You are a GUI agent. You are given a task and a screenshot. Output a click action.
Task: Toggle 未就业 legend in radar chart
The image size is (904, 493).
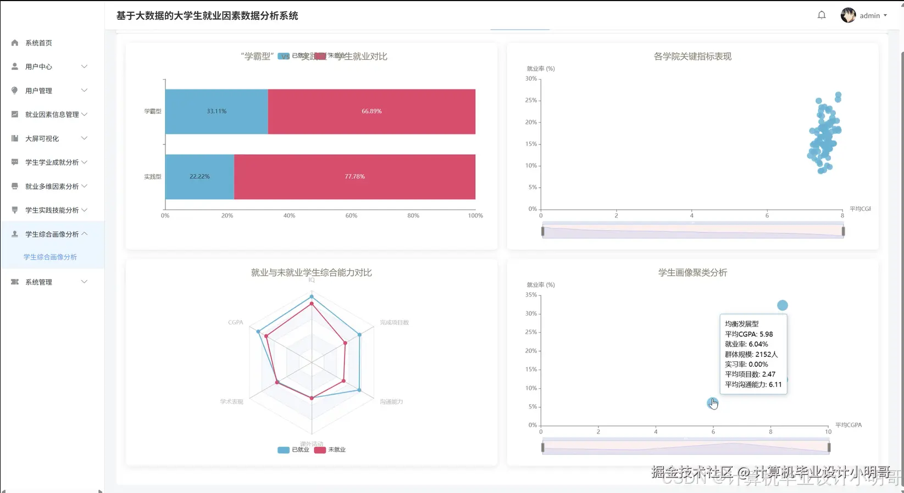point(330,450)
